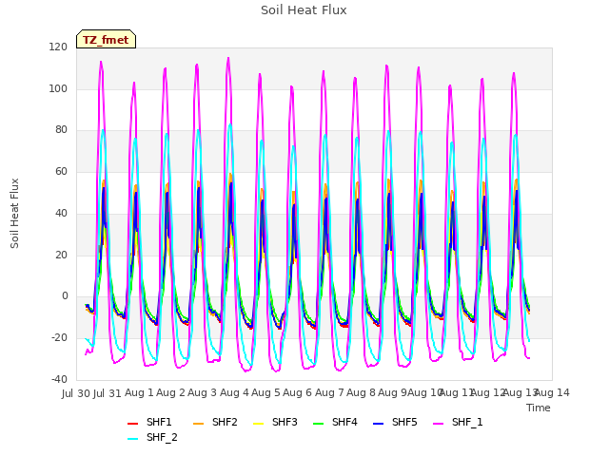Select the SHF_1 legend entry
Viewport: 609px width, 456px height.
458,422
